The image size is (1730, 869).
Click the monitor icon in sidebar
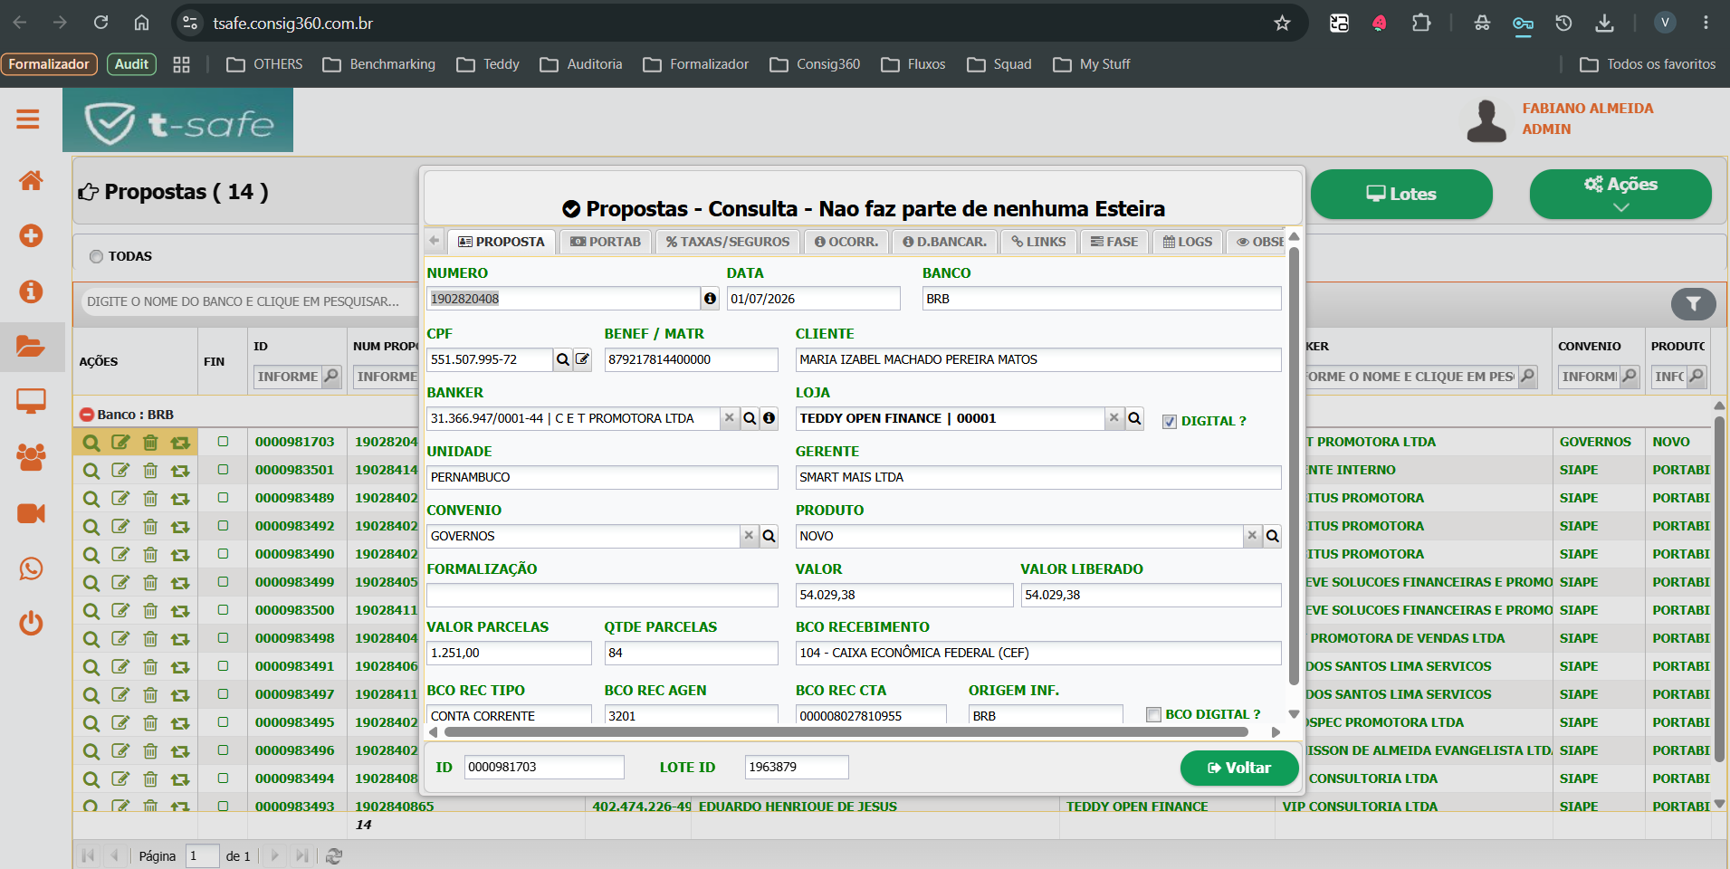pyautogui.click(x=31, y=401)
